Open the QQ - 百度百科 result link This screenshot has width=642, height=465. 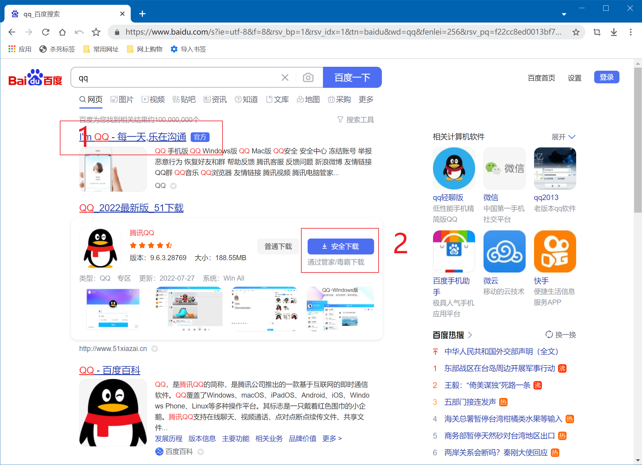[109, 370]
